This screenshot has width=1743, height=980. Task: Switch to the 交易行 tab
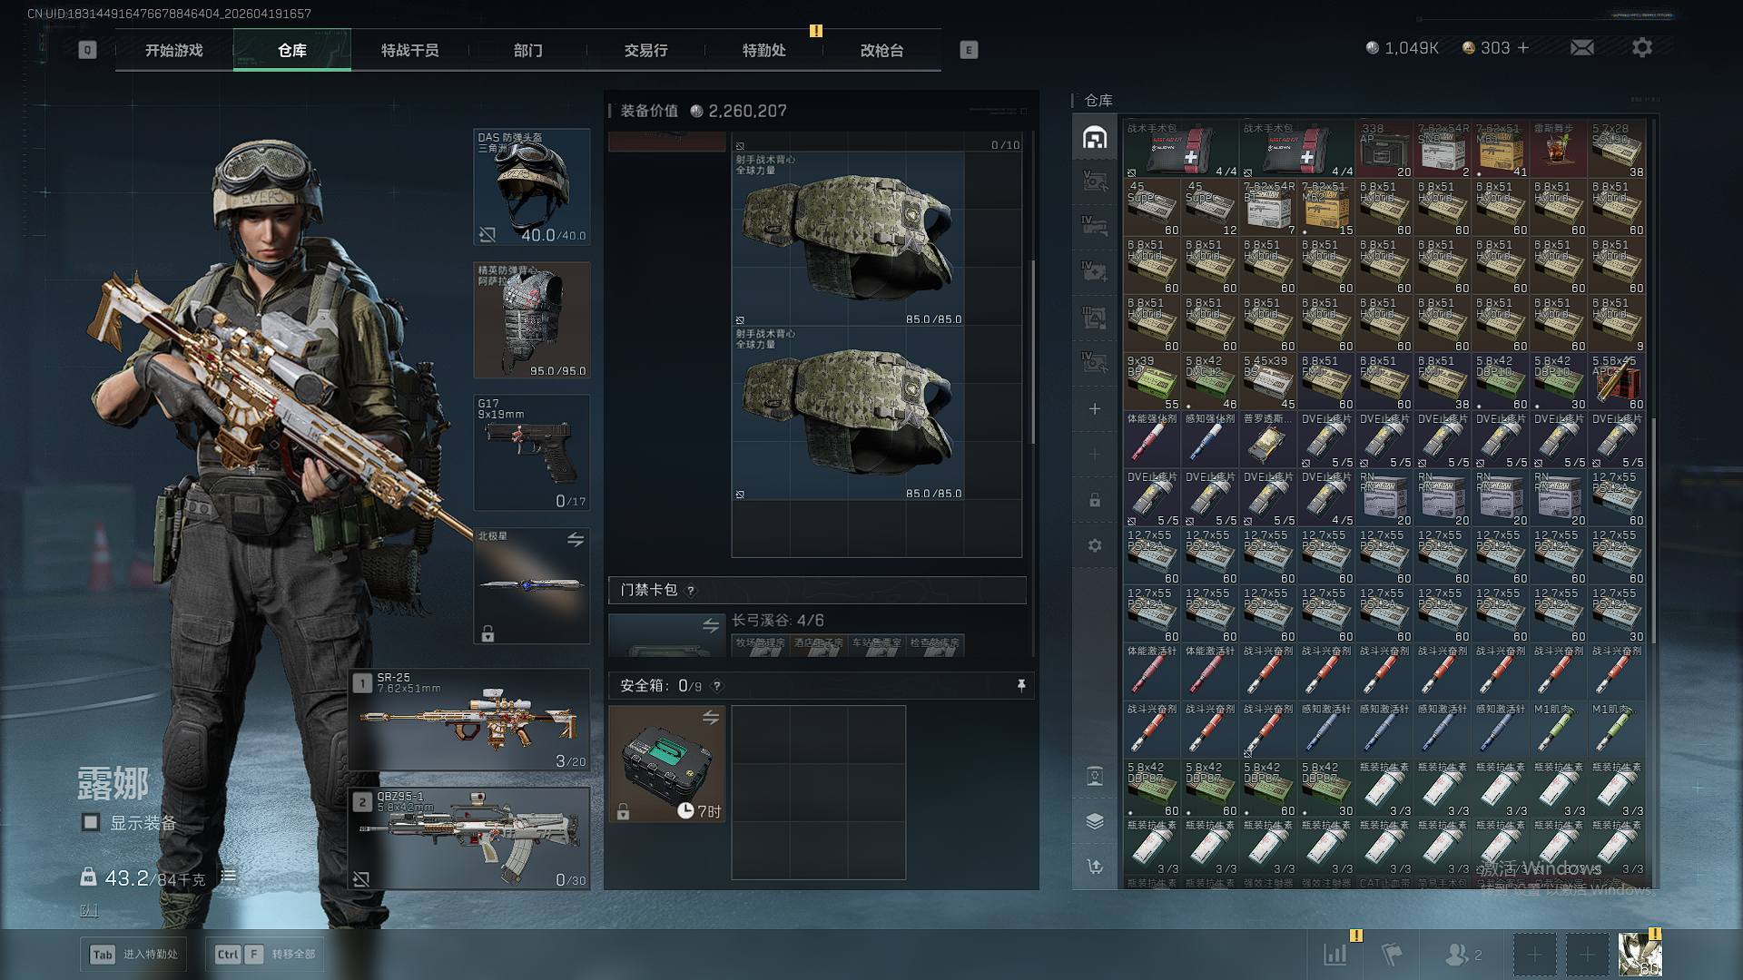coord(645,50)
